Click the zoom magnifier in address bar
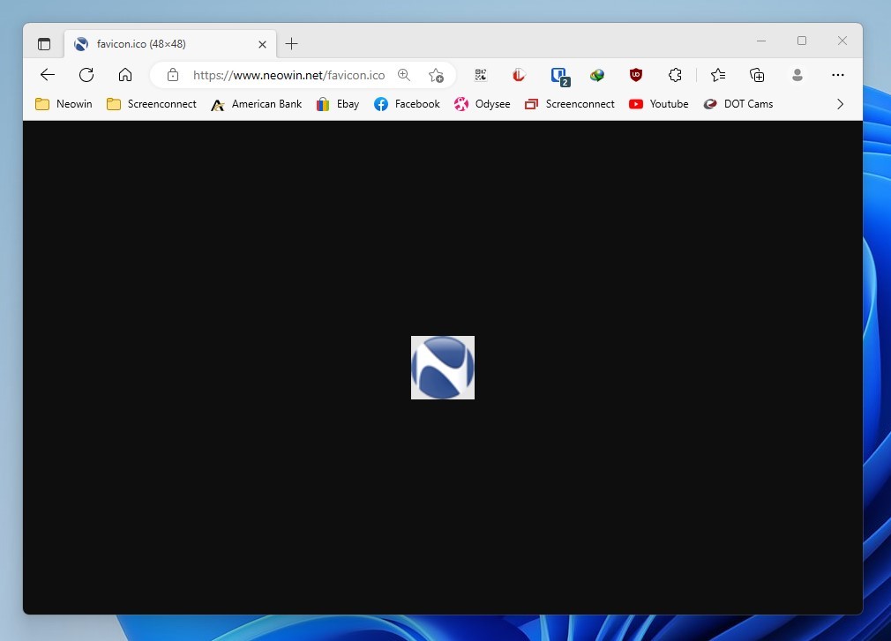891x641 pixels. (404, 75)
